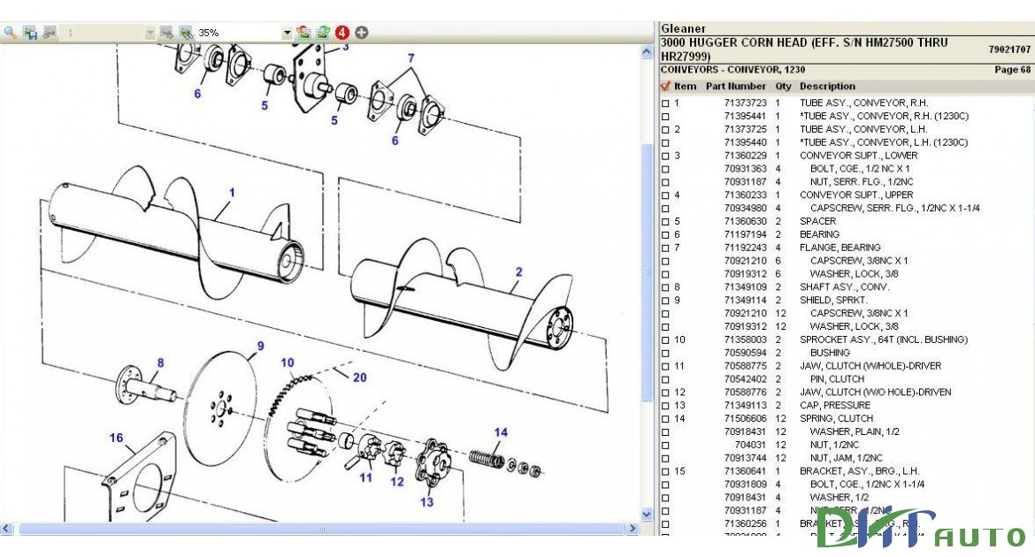Click the red circle 4 icon

coord(342,32)
